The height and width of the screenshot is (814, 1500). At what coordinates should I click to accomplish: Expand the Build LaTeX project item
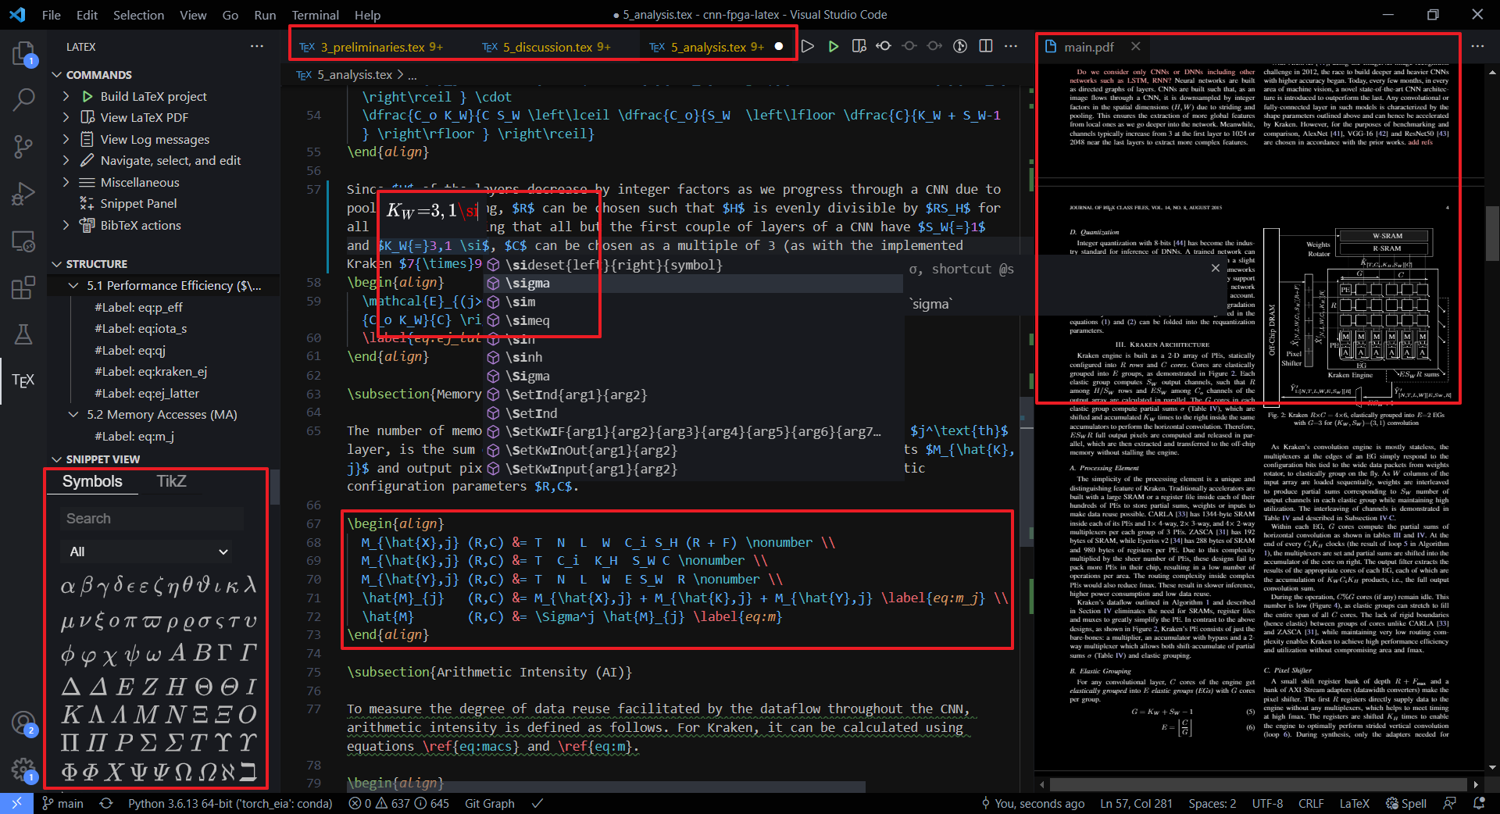(x=66, y=96)
